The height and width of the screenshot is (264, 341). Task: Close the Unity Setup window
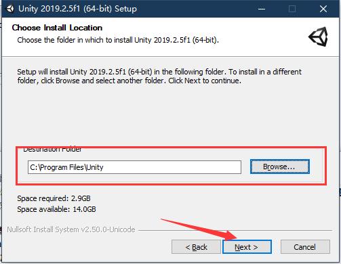(x=323, y=9)
